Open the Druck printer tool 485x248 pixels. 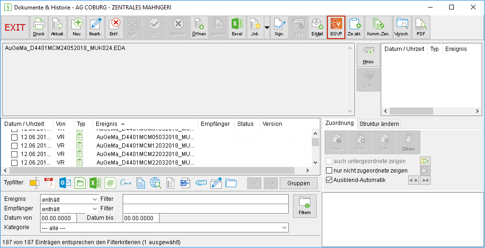point(39,27)
